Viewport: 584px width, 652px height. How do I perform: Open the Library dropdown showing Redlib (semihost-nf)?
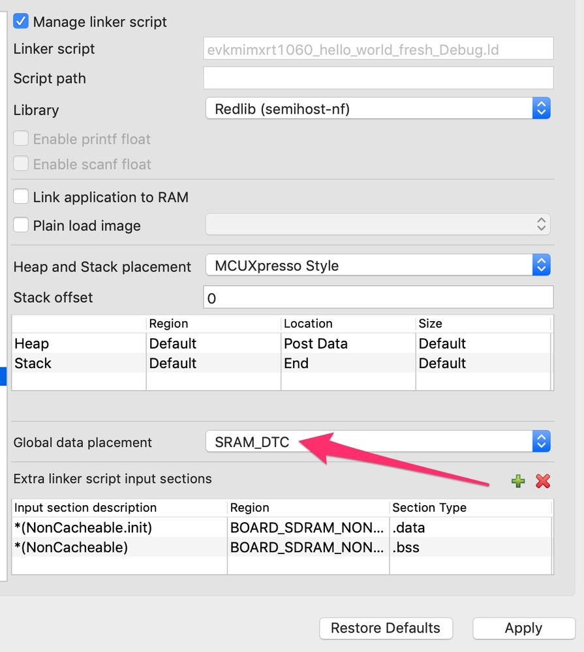[x=378, y=108]
